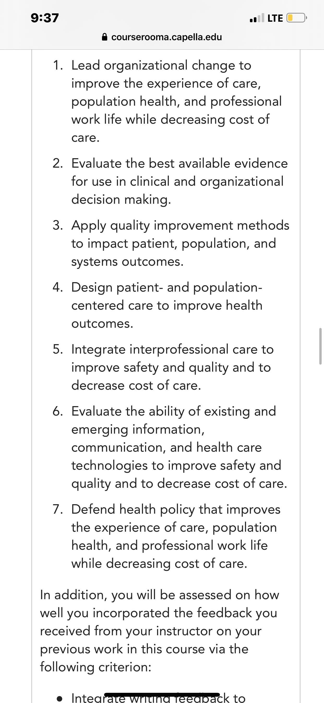
Task: Tap the battery indicator in the status bar
Action: pos(297,18)
